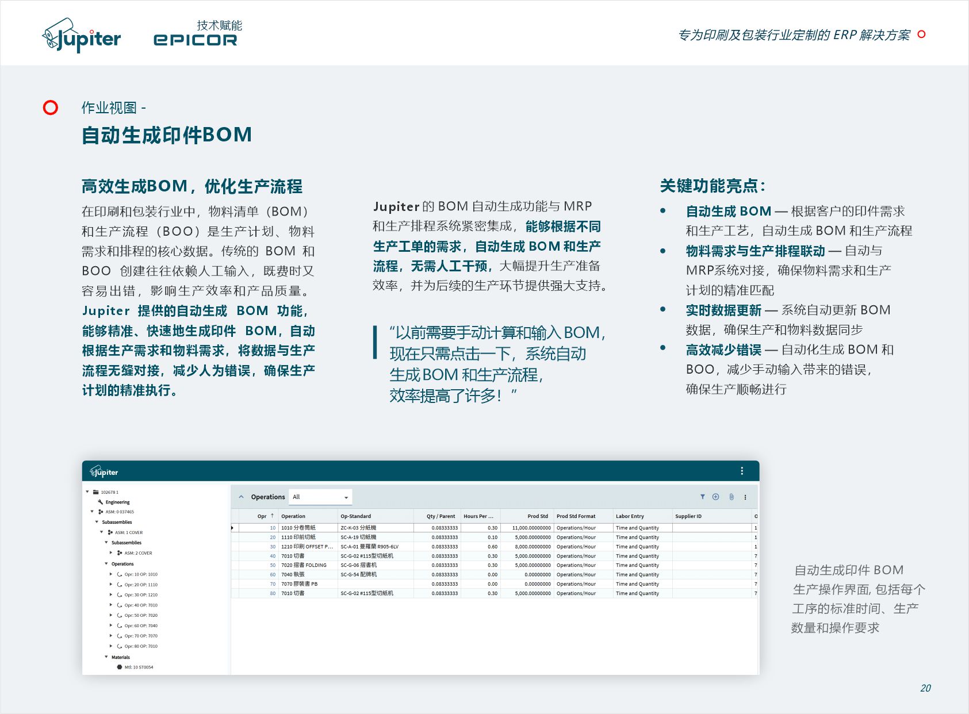Image resolution: width=969 pixels, height=714 pixels.
Task: Click the operation icon for Opr: 20 OP: 1110
Action: click(x=120, y=585)
